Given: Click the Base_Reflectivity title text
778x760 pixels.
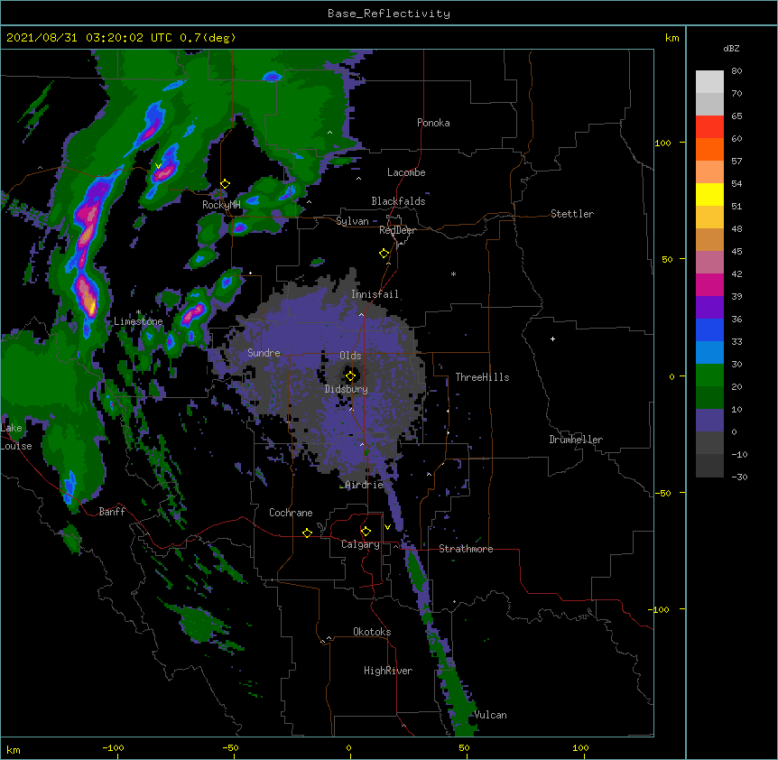Looking at the screenshot, I should pos(389,14).
